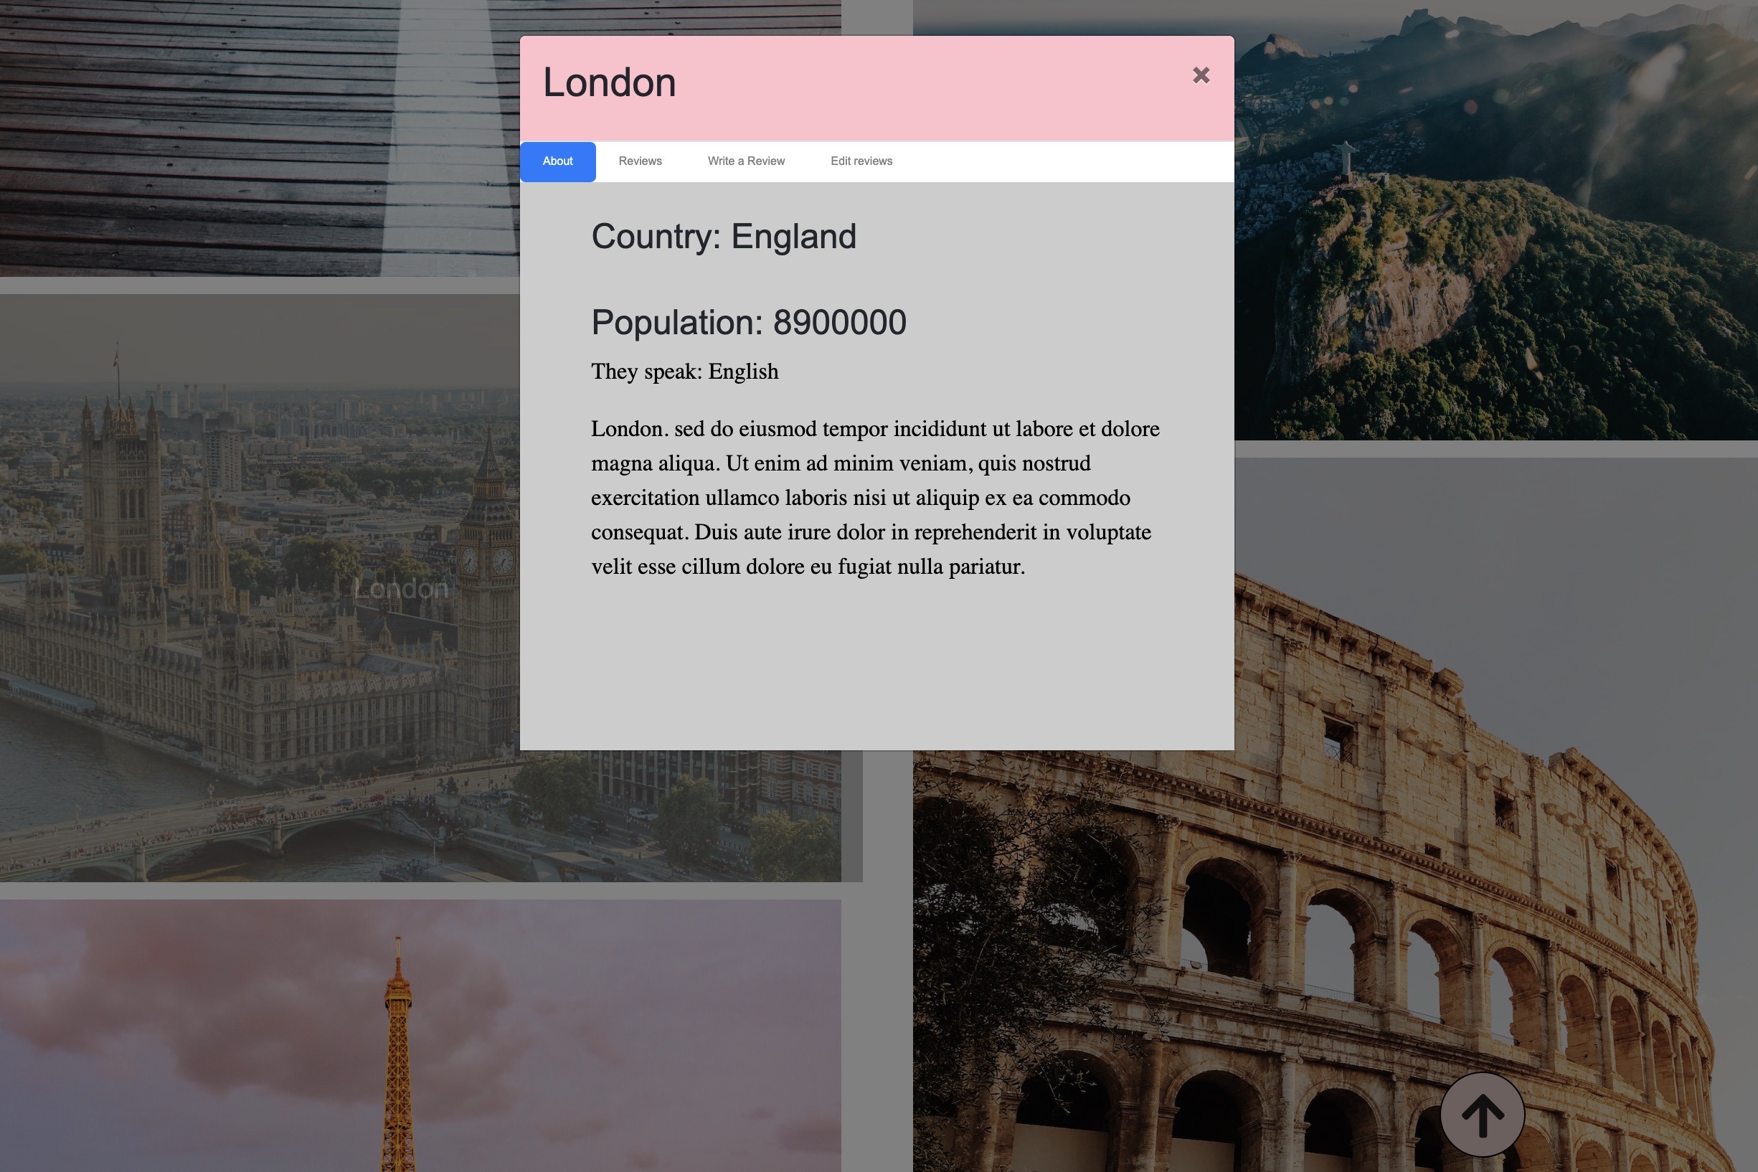Click the They speak: English line

tap(684, 372)
